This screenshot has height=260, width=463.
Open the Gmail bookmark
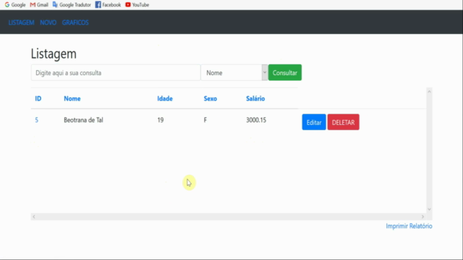tap(39, 5)
